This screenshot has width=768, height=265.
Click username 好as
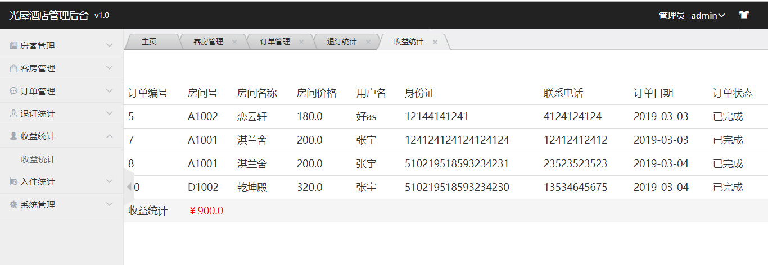tap(366, 117)
